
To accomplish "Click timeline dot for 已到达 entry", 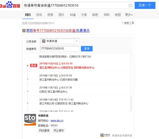I will 28,91.
